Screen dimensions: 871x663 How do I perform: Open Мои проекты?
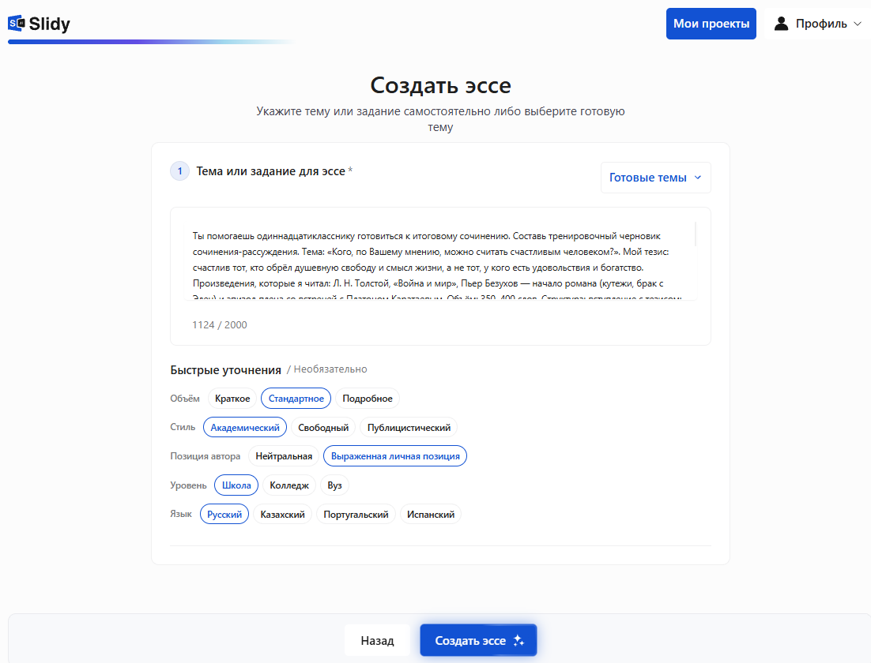pos(711,24)
